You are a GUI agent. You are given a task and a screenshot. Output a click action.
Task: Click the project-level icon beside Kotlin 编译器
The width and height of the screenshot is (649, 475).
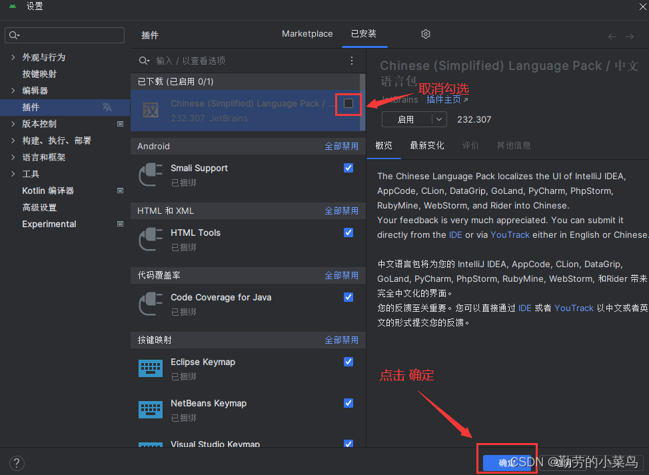click(120, 191)
